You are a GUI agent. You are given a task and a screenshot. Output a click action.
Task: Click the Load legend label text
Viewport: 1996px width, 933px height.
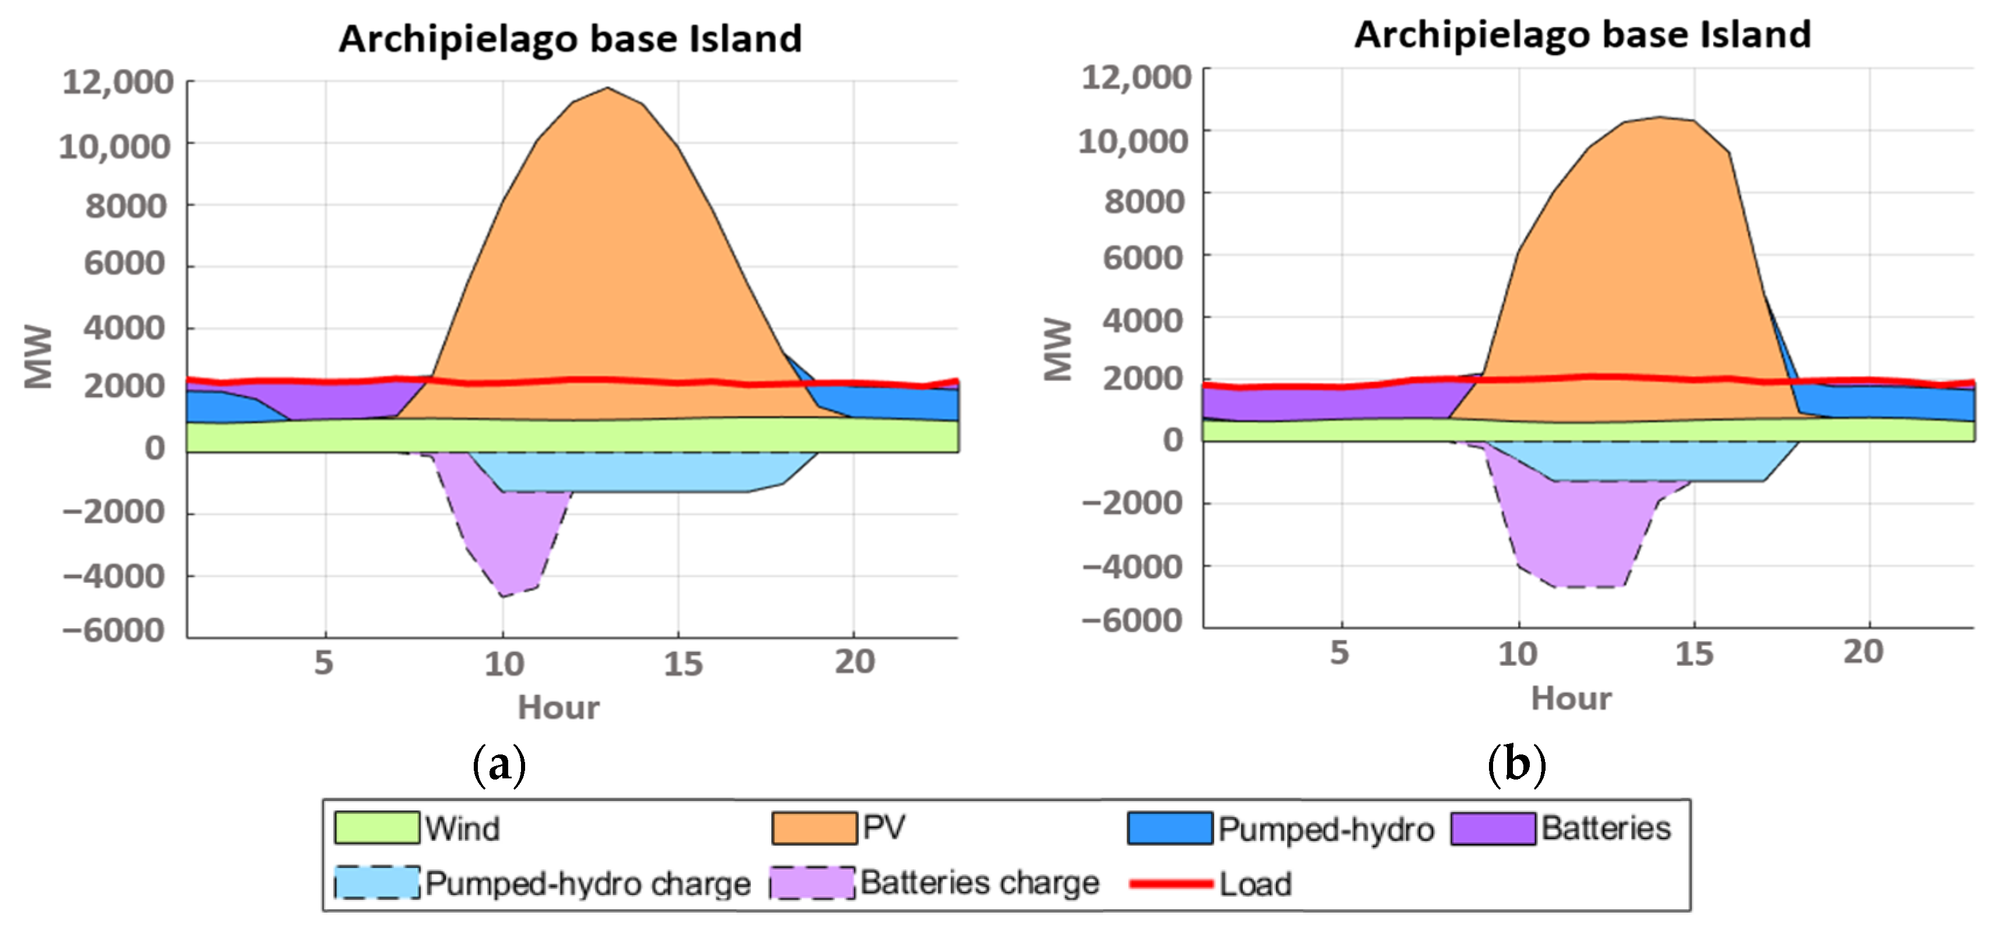1255,884
